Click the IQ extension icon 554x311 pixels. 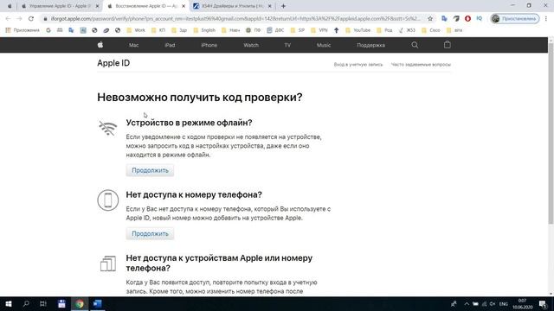479,18
